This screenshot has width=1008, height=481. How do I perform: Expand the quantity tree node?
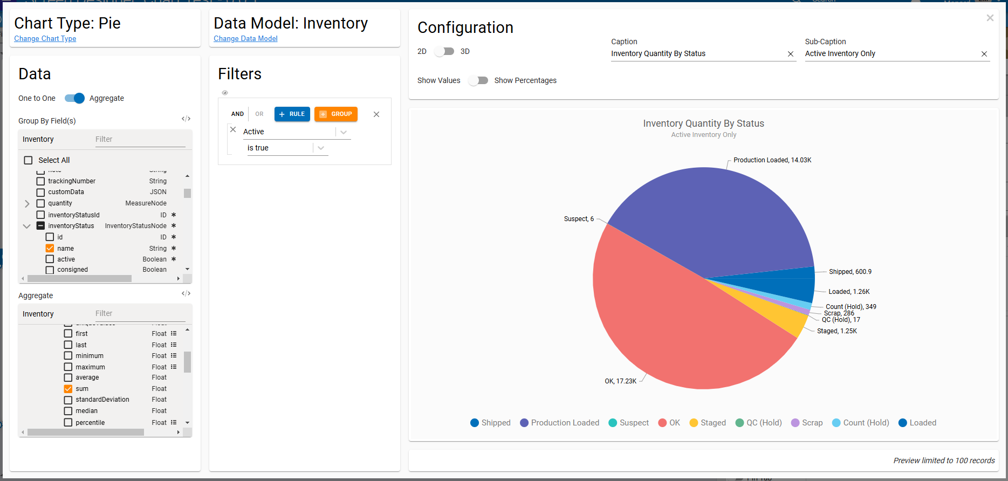[27, 203]
